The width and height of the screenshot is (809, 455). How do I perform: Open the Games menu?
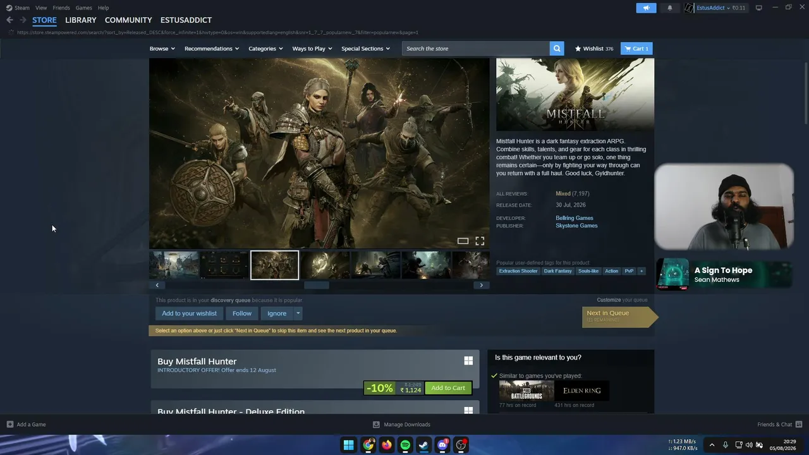pyautogui.click(x=83, y=8)
